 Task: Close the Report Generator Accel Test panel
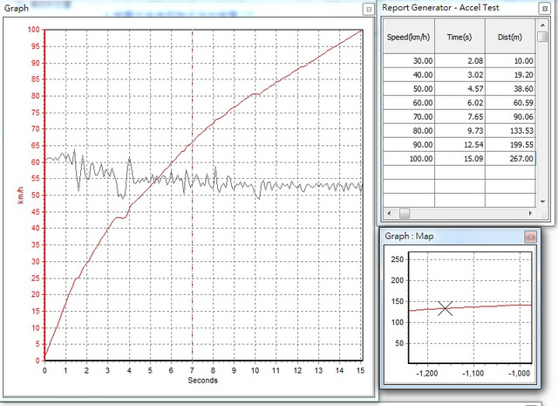point(544,9)
